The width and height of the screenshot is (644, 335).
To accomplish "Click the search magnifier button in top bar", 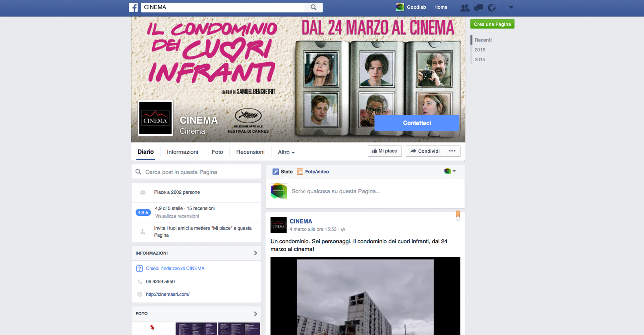I will pos(313,7).
